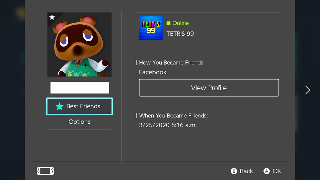Image resolution: width=320 pixels, height=180 pixels.
Task: Click the controller battery icon bottom left
Action: (45, 171)
